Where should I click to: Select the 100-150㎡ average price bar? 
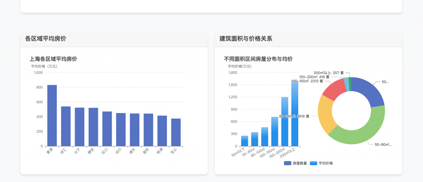(x=275, y=132)
